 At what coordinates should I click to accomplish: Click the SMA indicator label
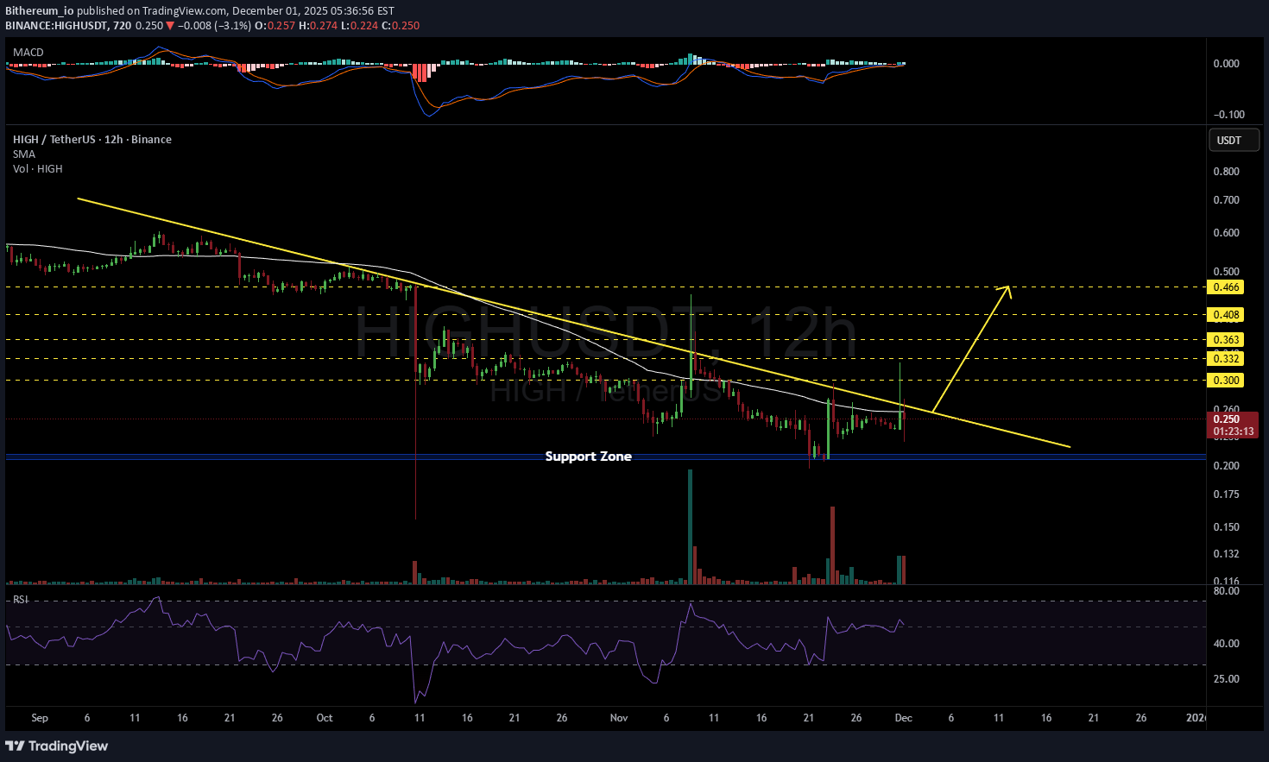23,153
